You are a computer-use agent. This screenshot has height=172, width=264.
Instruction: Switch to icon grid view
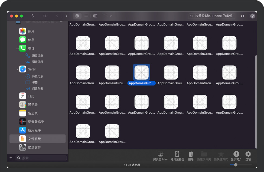(x=77, y=16)
